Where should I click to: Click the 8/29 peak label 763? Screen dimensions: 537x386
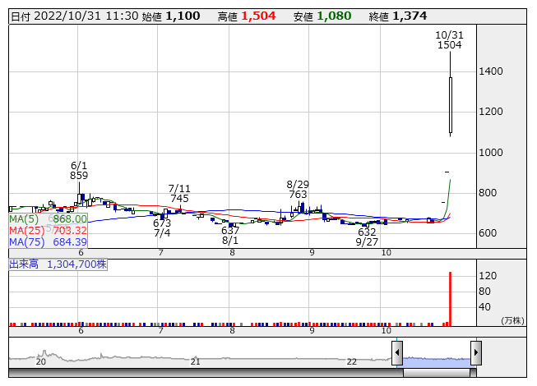click(298, 195)
